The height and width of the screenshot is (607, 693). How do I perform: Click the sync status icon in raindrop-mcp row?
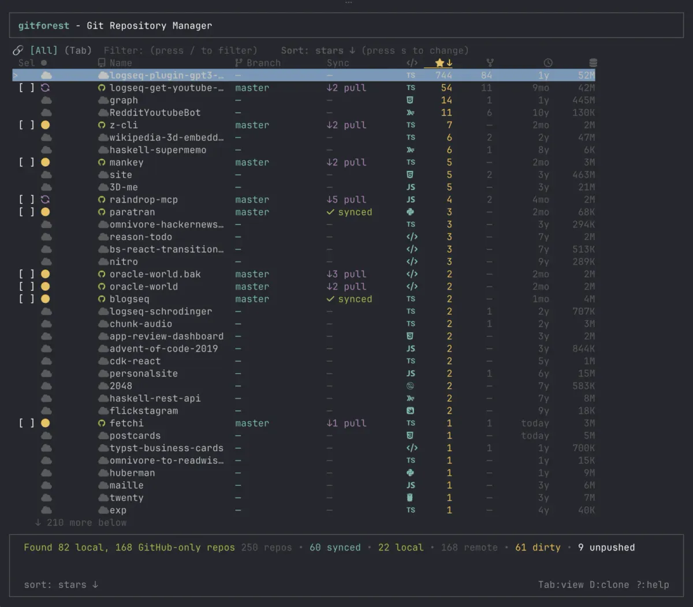coord(45,200)
